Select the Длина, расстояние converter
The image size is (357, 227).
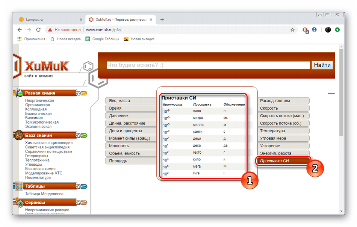point(131,123)
